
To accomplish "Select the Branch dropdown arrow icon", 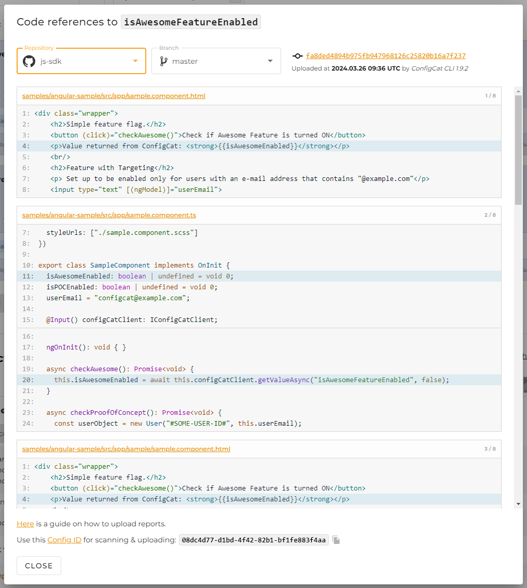I will coord(269,61).
